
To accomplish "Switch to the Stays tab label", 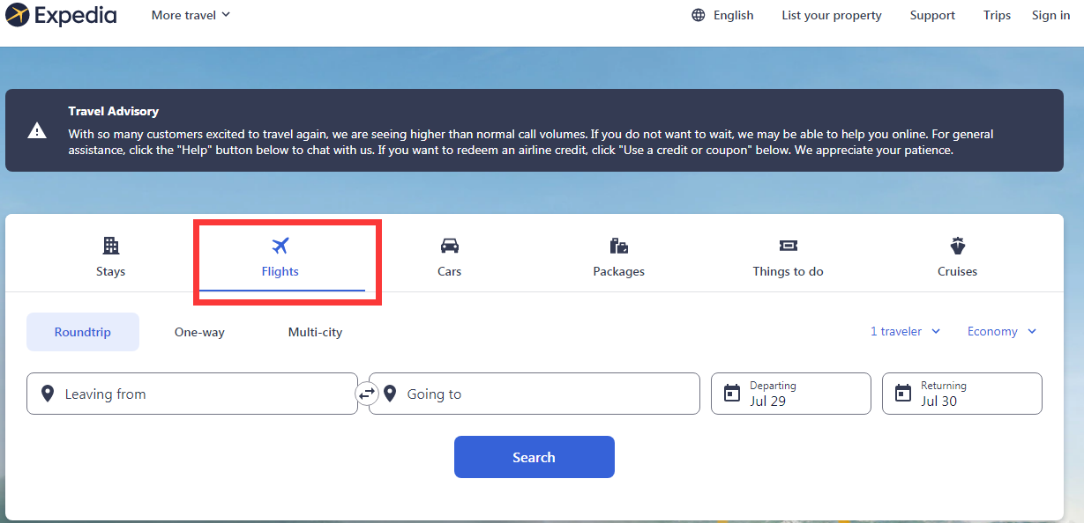I will click(110, 272).
